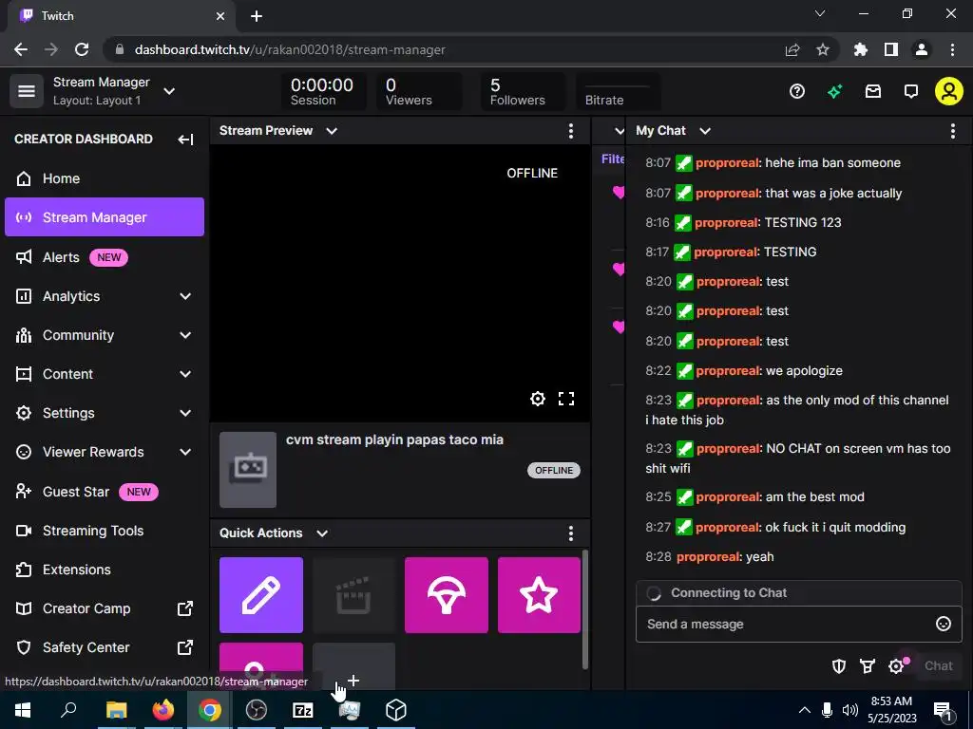This screenshot has height=729, width=973.
Task: Click the Viewers count stat
Action: tap(419, 91)
